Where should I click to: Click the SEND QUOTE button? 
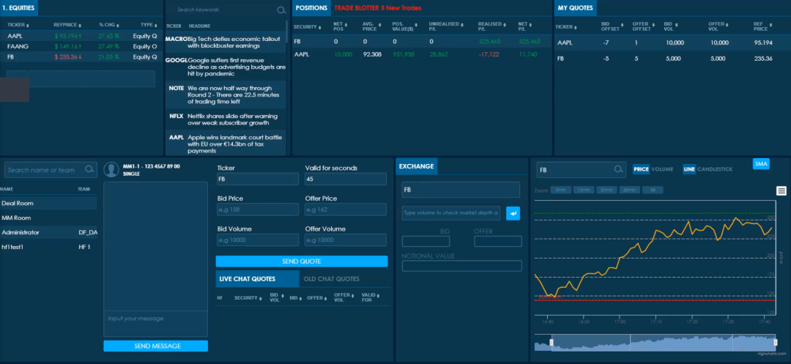coord(302,261)
